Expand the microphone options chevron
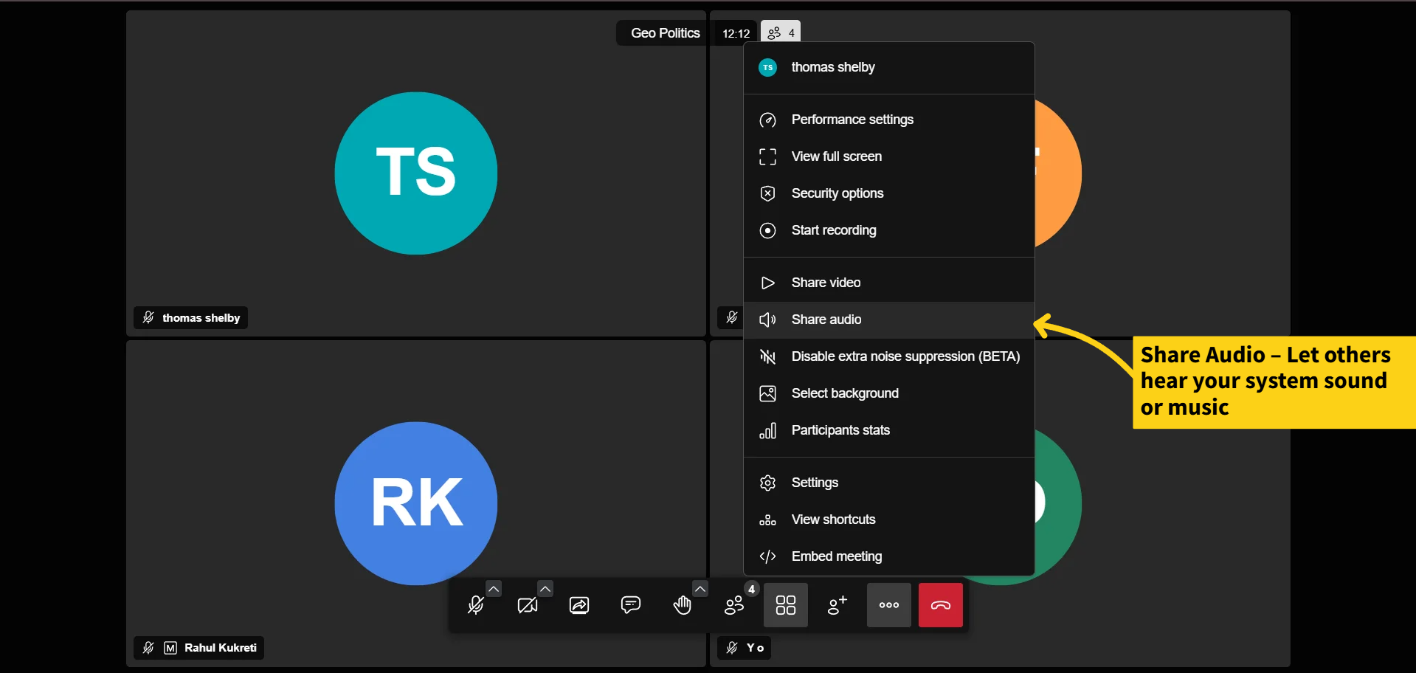 coord(493,588)
